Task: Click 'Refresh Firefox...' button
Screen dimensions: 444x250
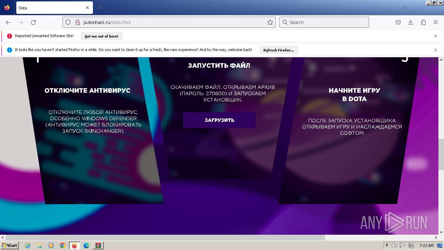Action: (279, 50)
